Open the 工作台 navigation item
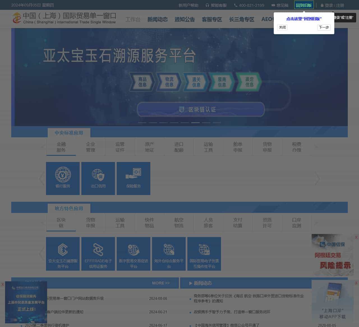 pyautogui.click(x=133, y=19)
